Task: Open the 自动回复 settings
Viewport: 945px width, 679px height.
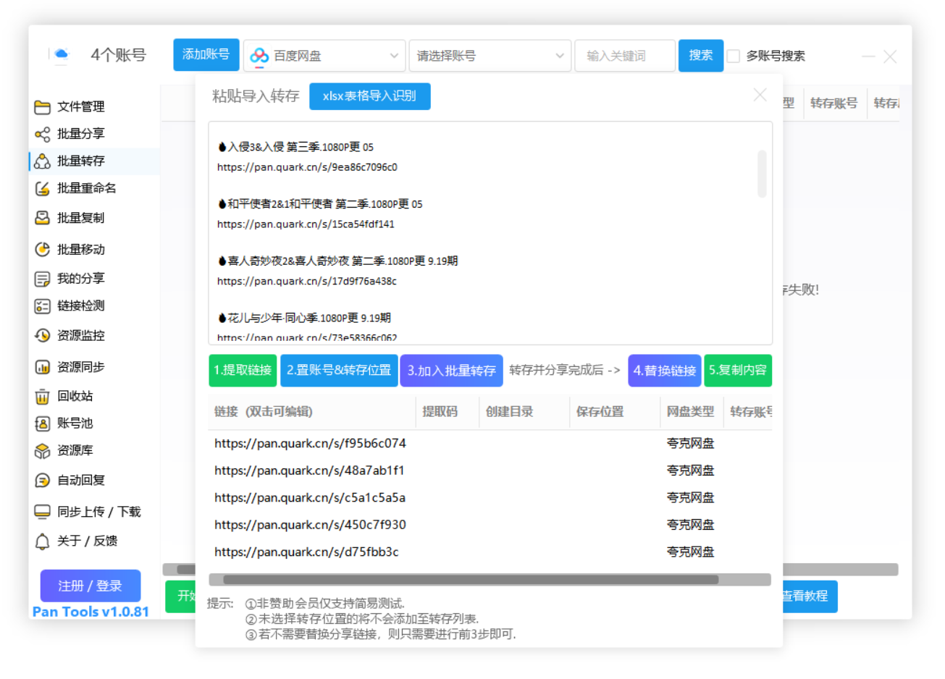Action: 80,479
